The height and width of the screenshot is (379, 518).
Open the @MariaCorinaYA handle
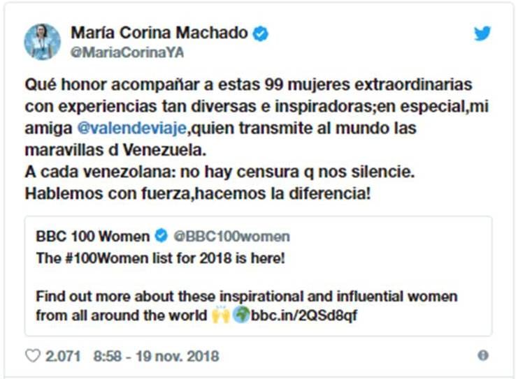127,53
